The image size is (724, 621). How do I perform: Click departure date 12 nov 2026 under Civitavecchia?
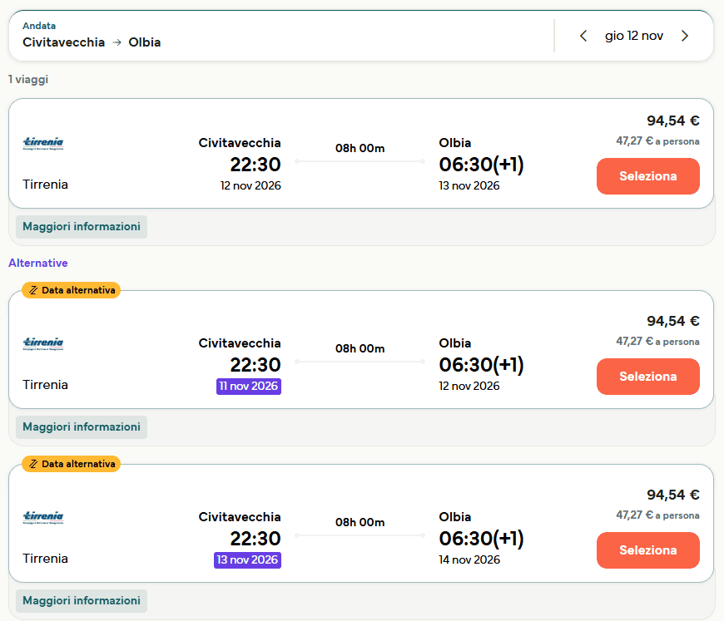[x=250, y=185]
